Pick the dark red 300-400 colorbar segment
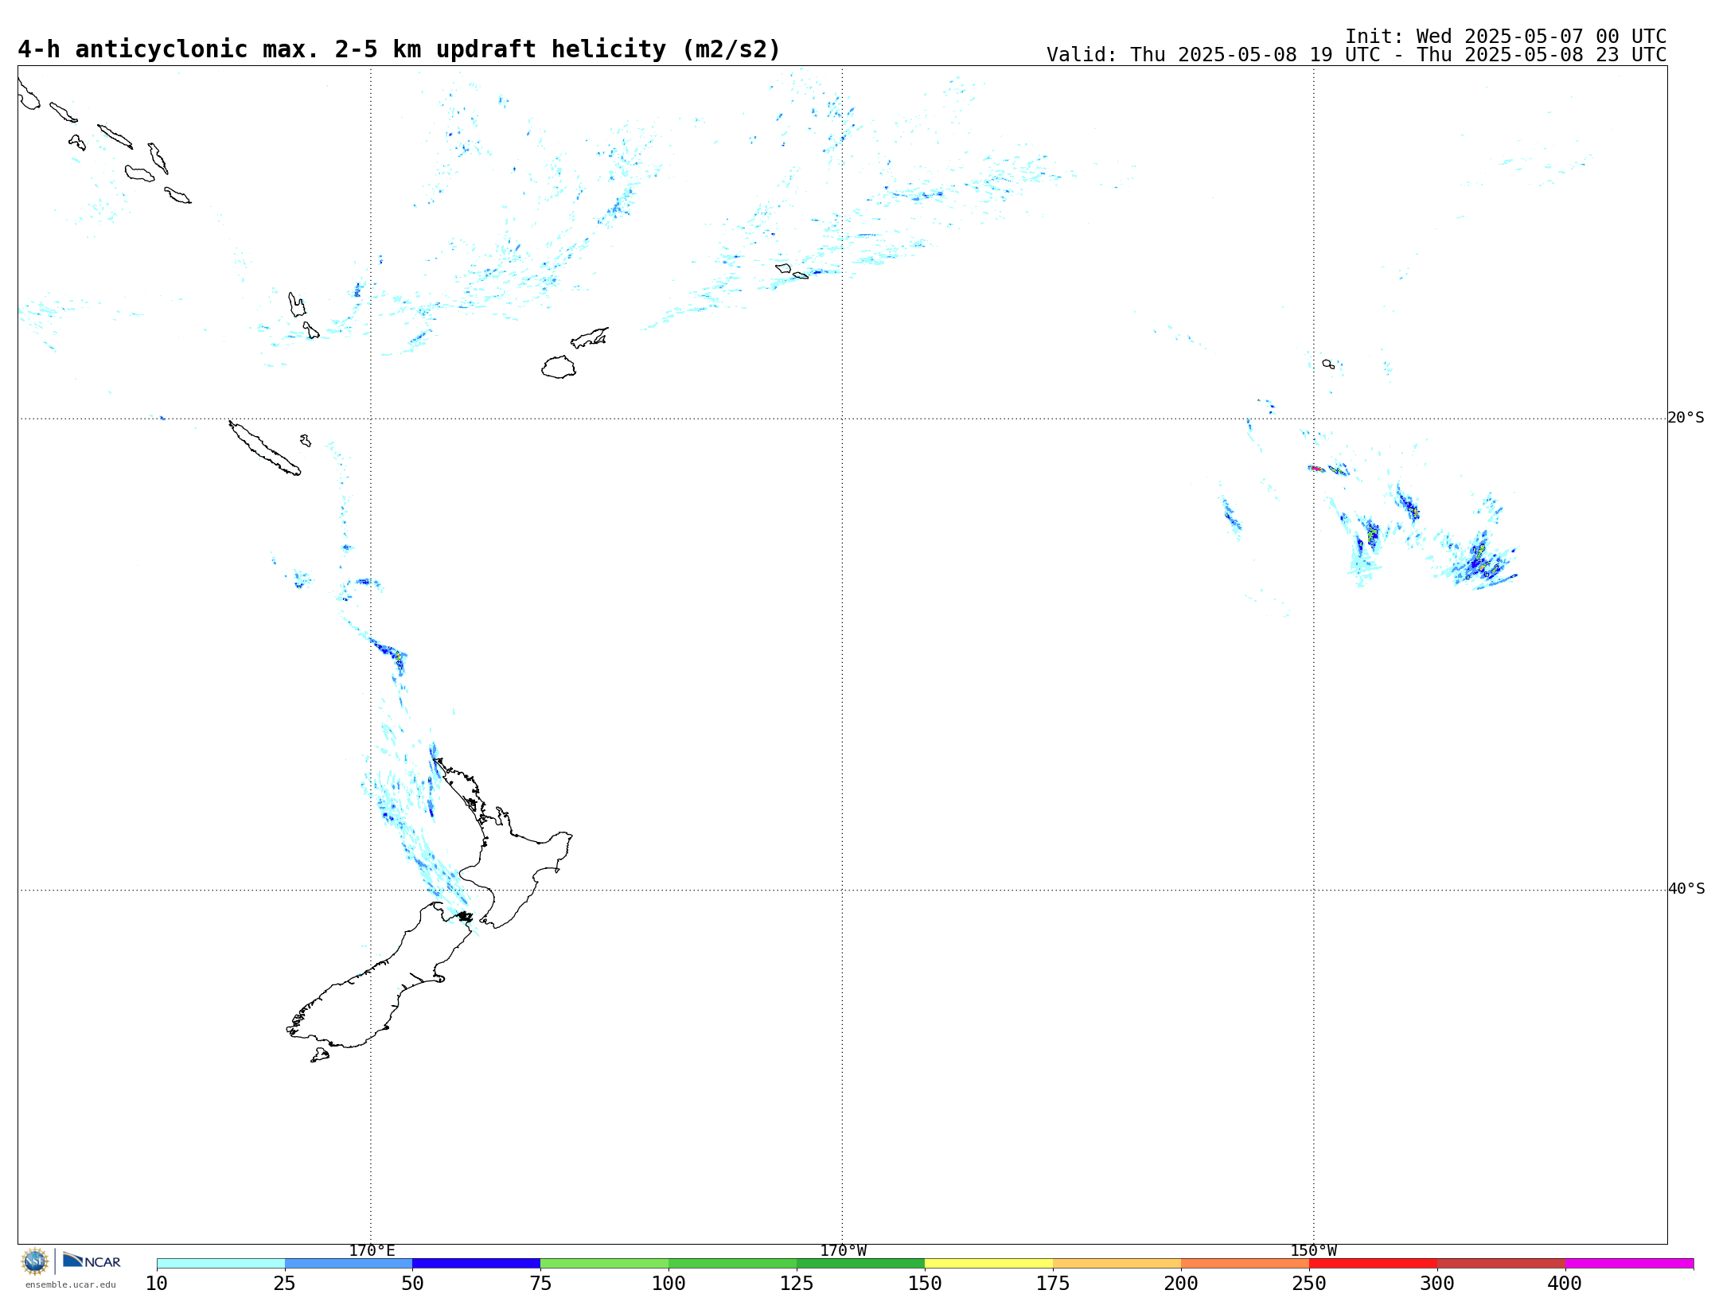Screen dimensions: 1719x1294 (x=1501, y=1264)
